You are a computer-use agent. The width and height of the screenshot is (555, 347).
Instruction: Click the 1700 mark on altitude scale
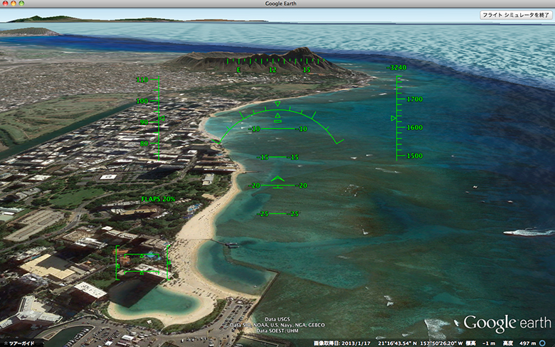[x=414, y=100]
